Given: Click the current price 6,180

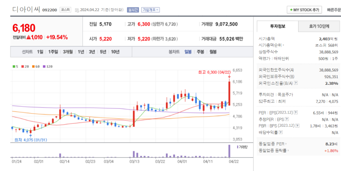Looking at the screenshot, I should click(x=24, y=28).
